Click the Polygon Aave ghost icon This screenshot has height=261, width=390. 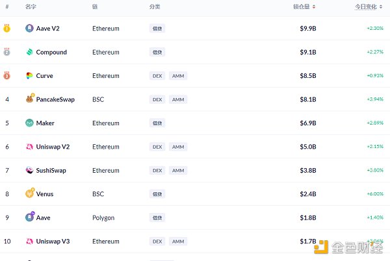[x=29, y=217]
